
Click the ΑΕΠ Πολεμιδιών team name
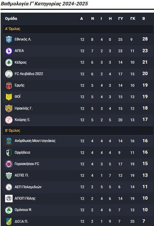(x=28, y=187)
